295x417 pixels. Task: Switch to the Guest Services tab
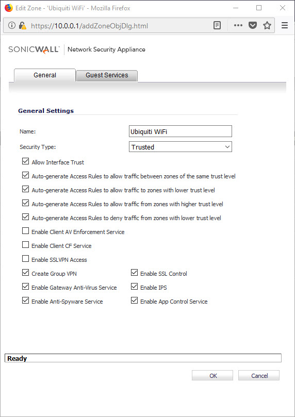tap(107, 76)
